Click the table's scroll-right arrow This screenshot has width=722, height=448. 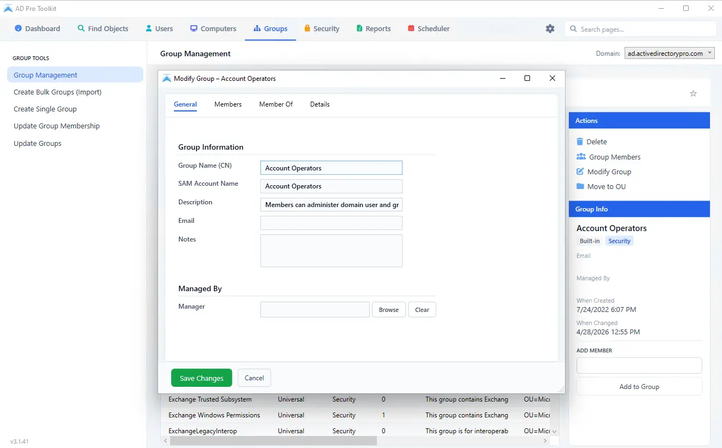point(545,440)
